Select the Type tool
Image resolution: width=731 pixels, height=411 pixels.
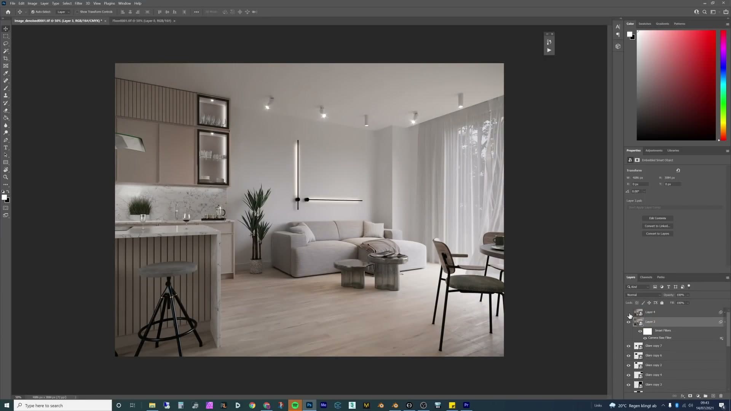tap(6, 148)
